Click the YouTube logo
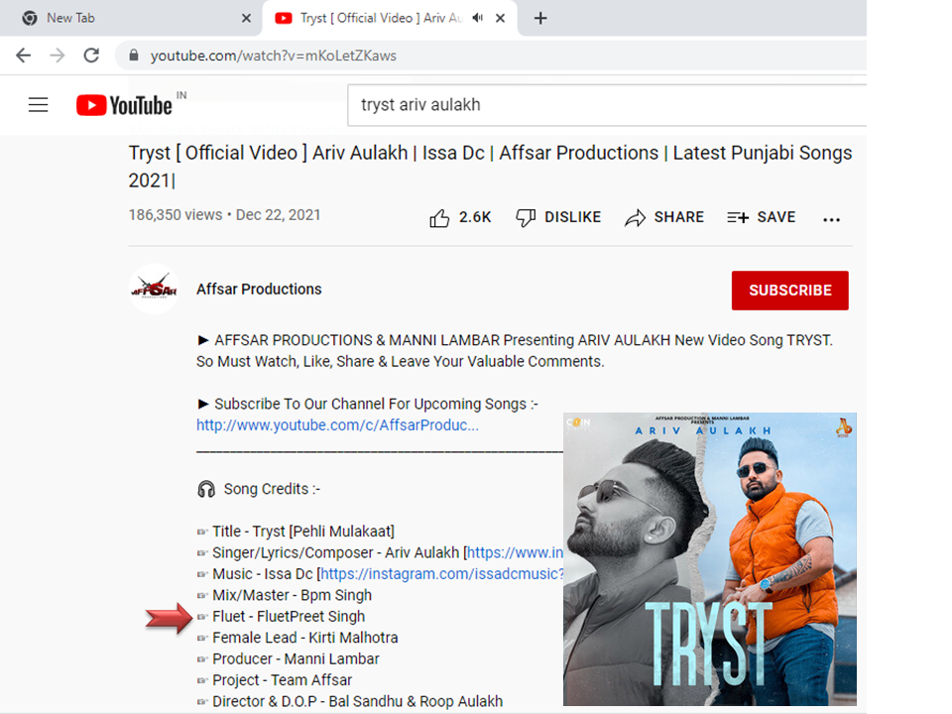The width and height of the screenshot is (952, 714). click(125, 105)
